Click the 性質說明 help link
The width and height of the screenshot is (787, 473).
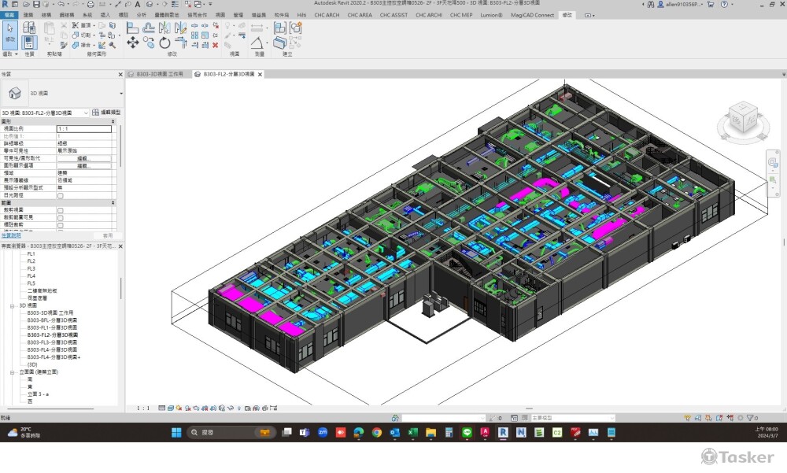(x=11, y=235)
